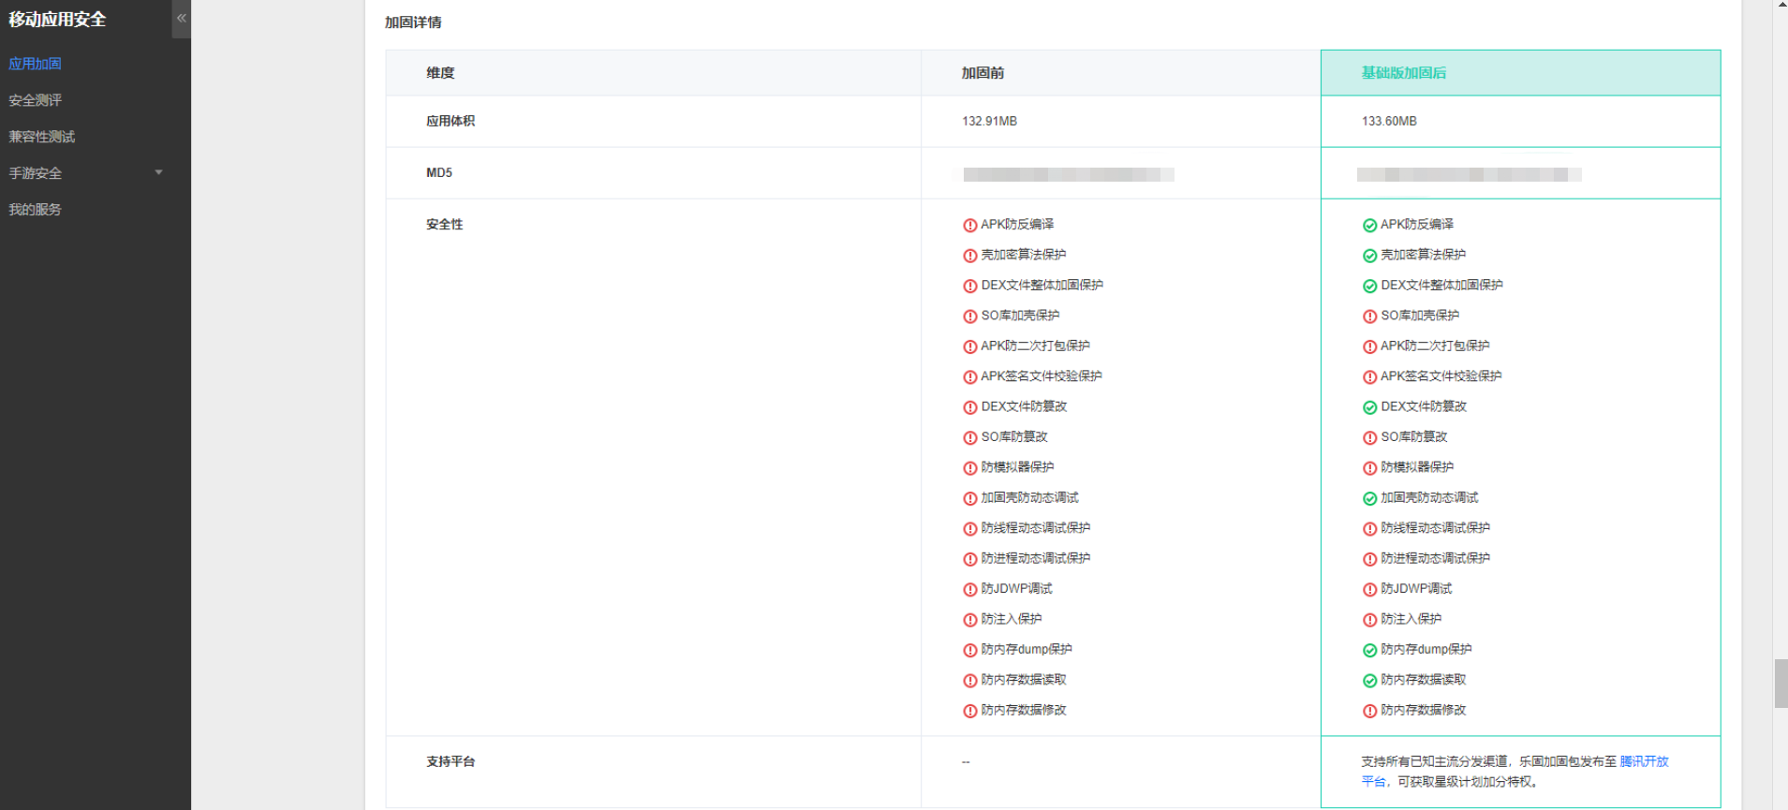This screenshot has height=810, width=1788.
Task: Expand 手游安全 dropdown arrow
Action: 158,172
